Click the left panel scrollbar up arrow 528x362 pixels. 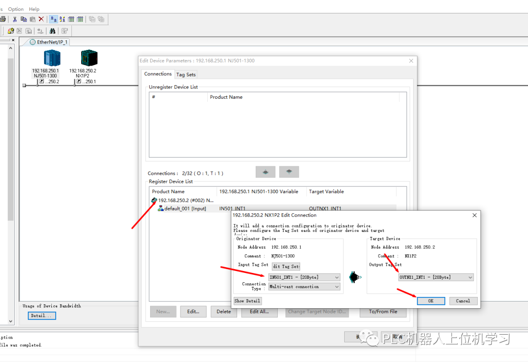coord(10,48)
